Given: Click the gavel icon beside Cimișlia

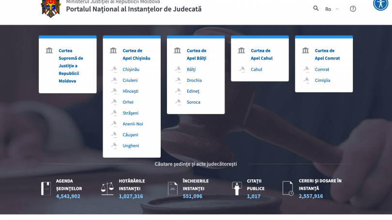Looking at the screenshot, I should pos(306,80).
